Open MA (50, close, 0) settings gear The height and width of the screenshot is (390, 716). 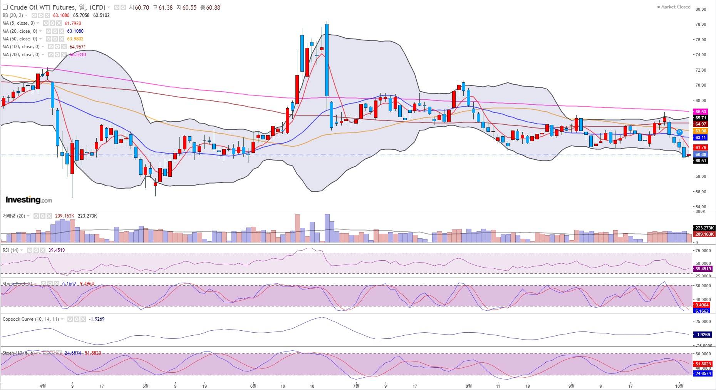click(x=56, y=39)
